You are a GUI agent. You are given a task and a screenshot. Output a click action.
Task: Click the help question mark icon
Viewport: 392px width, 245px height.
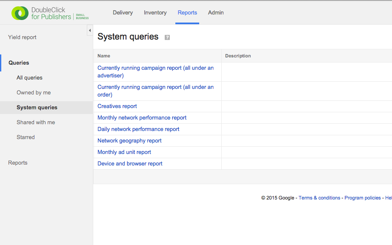167,37
